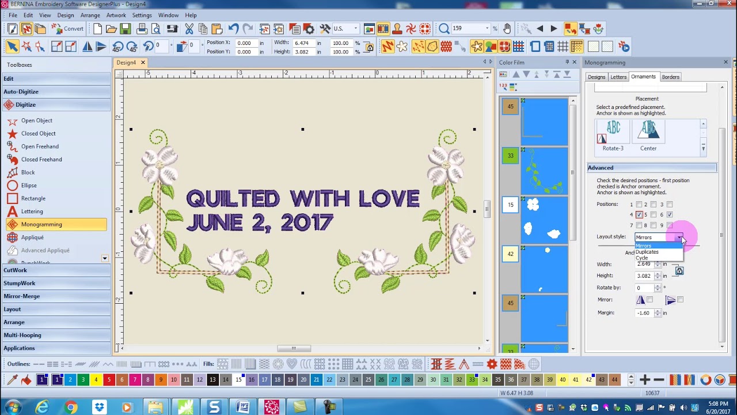The height and width of the screenshot is (415, 737).
Task: Rotate 45 degrees counter-clockwise icon
Action: pos(117,47)
